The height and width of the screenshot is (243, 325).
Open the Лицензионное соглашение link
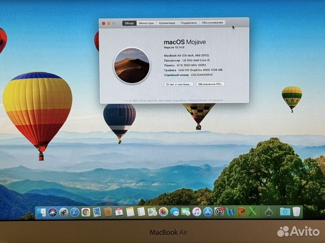click(x=206, y=100)
